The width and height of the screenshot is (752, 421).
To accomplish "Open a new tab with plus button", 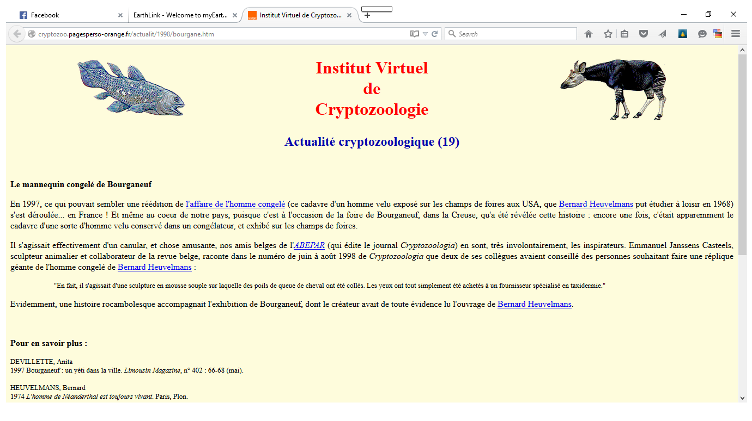I will coord(367,15).
